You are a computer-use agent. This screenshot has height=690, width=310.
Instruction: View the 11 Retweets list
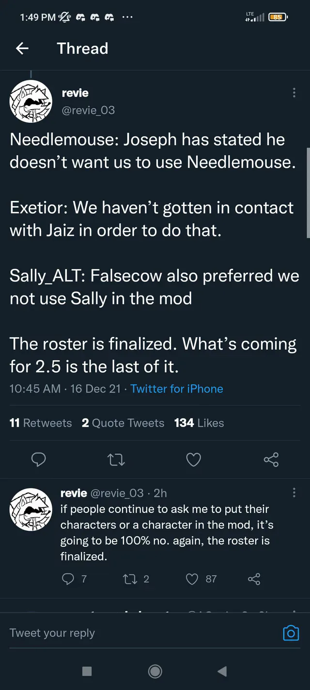tap(41, 423)
